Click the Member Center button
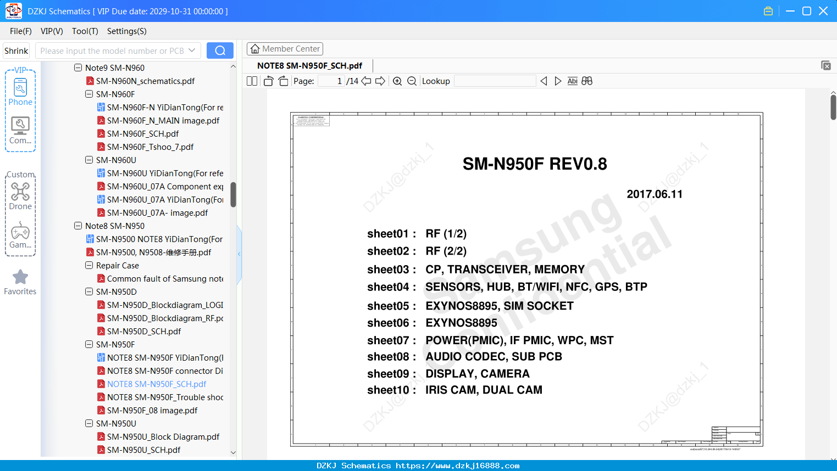 pos(285,49)
